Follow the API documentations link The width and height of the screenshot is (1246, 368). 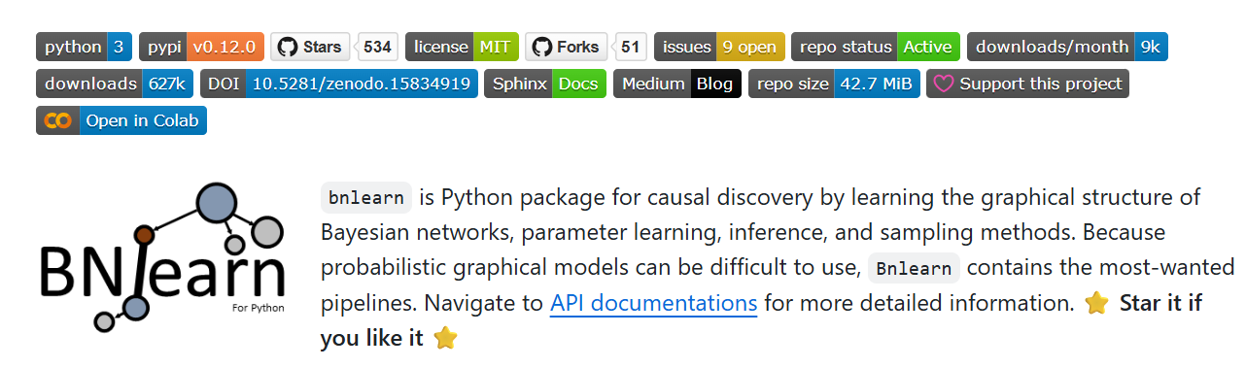(653, 302)
